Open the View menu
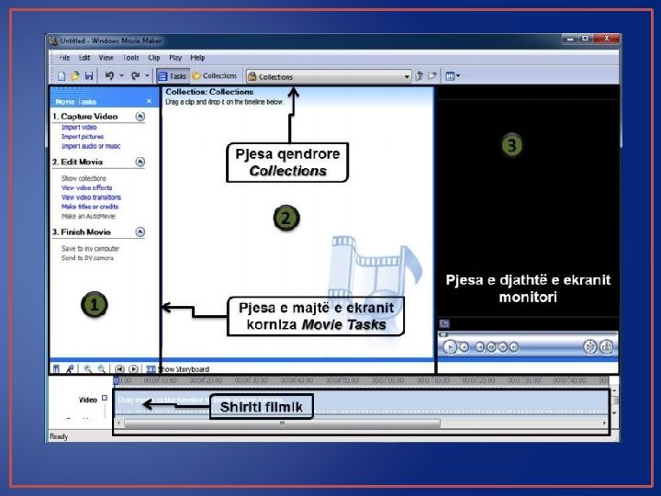661x496 pixels. 106,58
